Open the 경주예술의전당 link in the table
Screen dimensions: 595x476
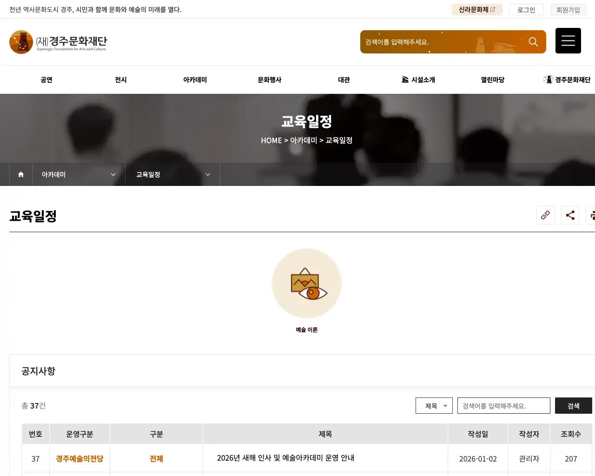(x=79, y=458)
